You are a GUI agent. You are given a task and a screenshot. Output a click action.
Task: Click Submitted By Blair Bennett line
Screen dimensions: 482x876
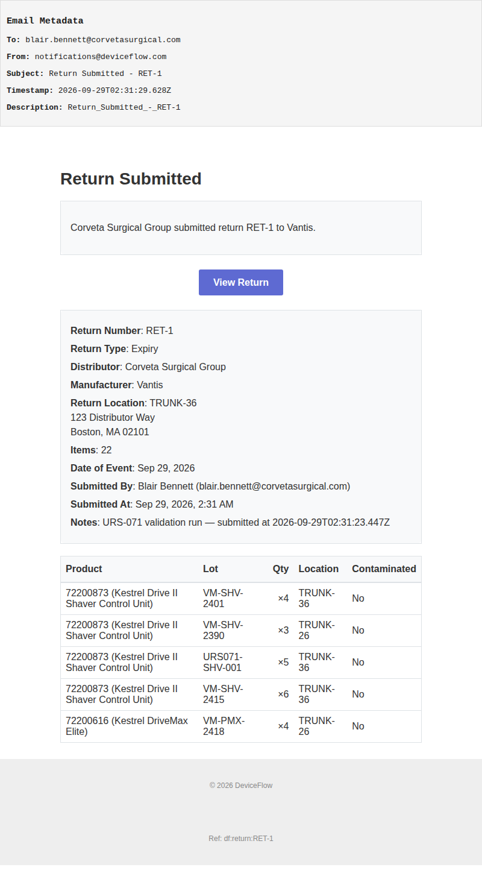210,486
